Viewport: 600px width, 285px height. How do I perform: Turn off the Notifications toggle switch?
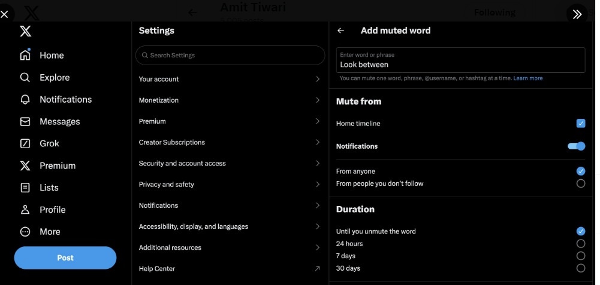(577, 146)
